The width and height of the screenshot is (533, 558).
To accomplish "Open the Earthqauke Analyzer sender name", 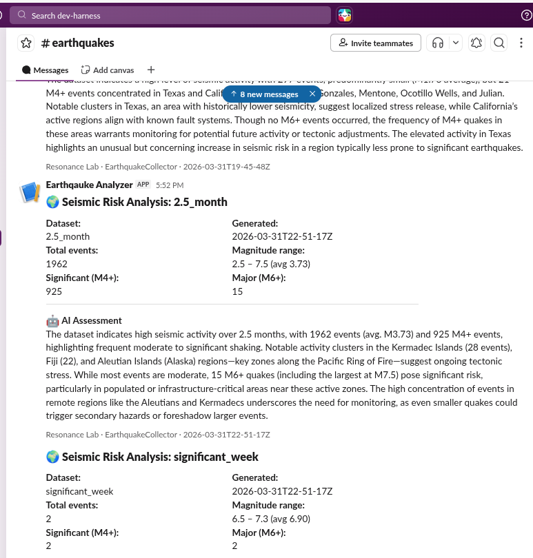I will (x=89, y=185).
